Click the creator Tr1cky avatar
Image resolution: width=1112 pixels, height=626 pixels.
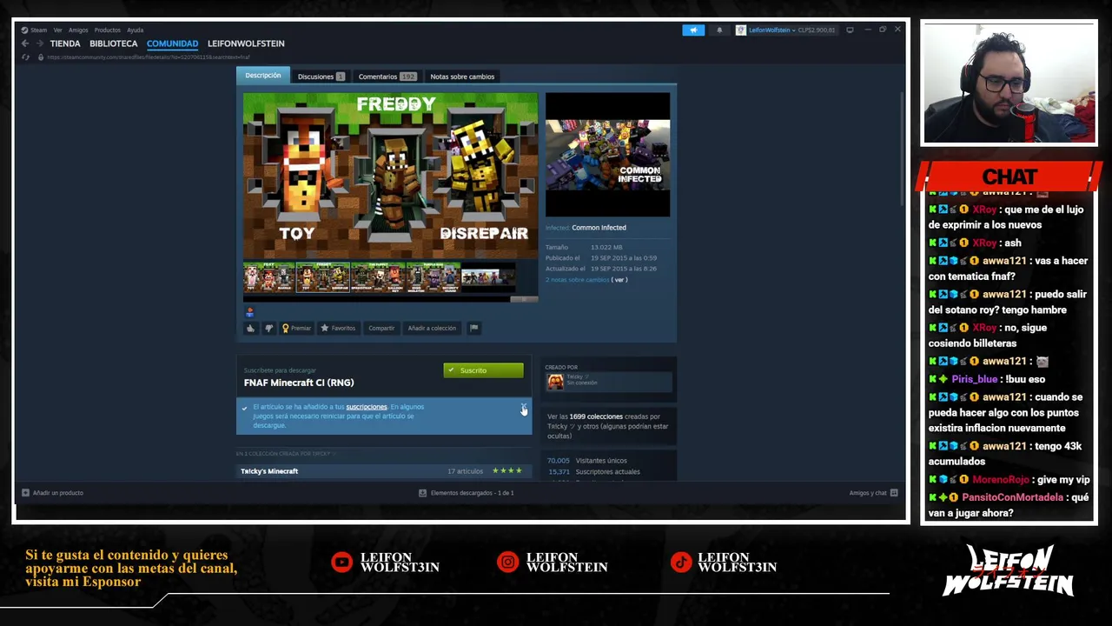pyautogui.click(x=555, y=382)
